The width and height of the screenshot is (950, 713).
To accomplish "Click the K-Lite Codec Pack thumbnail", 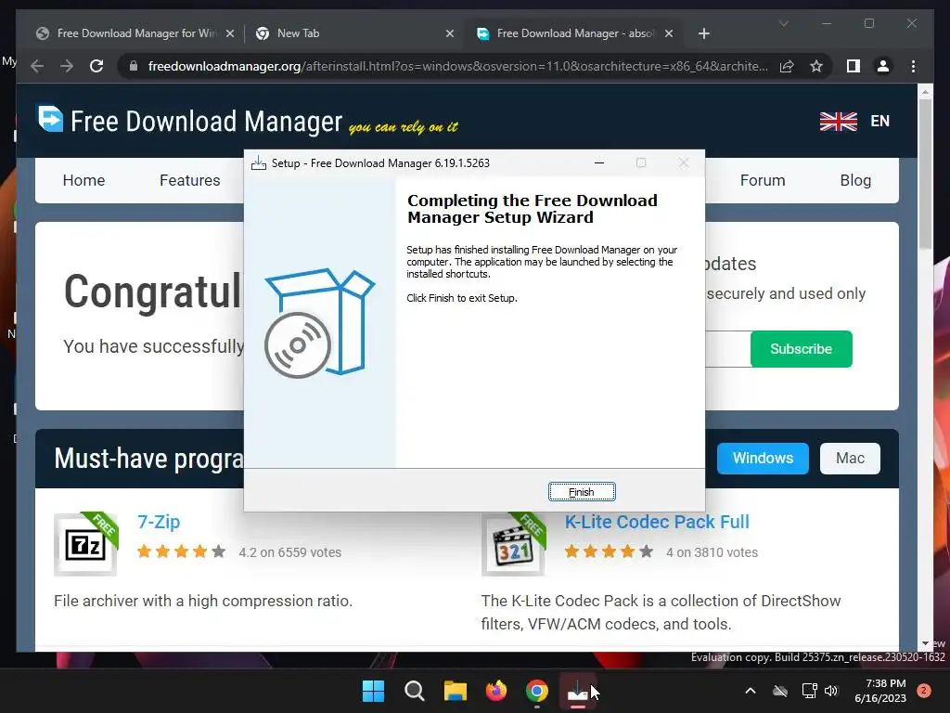I will [513, 544].
